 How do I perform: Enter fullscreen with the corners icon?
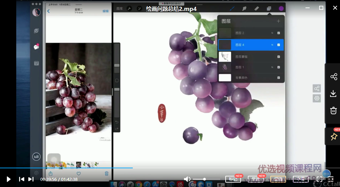click(320, 179)
